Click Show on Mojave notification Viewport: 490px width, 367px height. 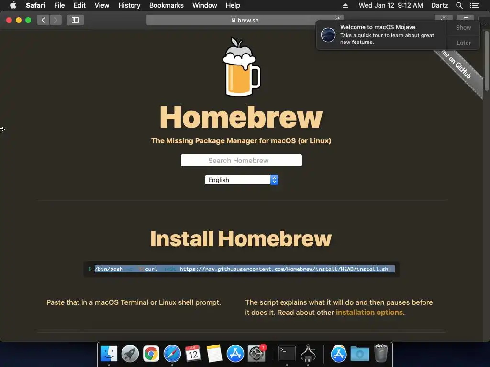click(x=463, y=27)
